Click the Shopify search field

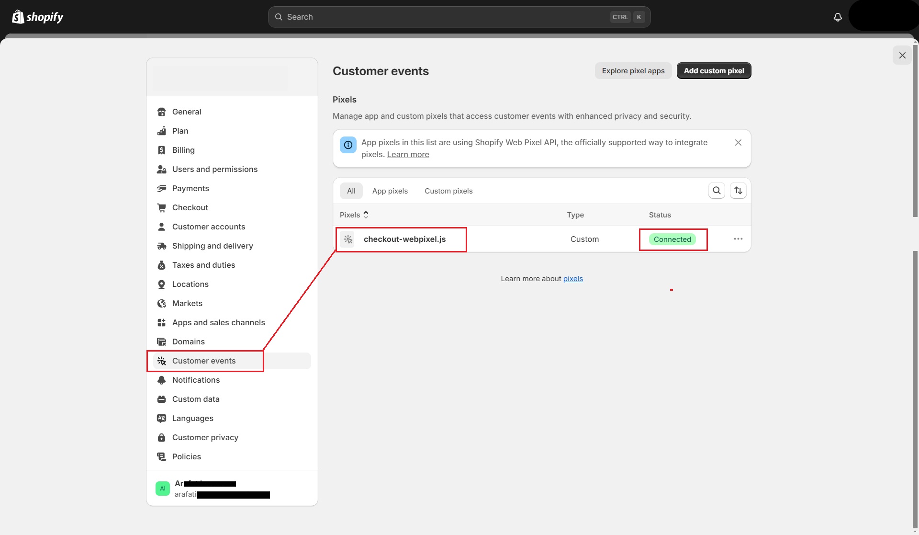459,17
